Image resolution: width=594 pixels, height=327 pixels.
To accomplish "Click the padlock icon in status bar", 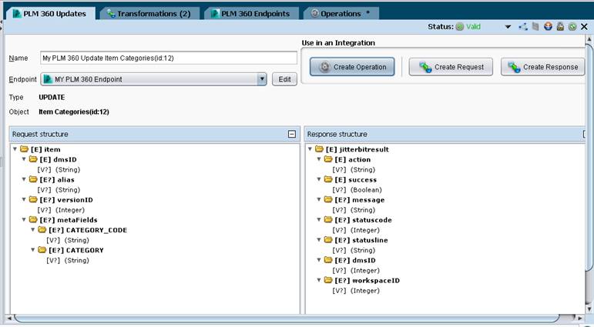I will [560, 27].
